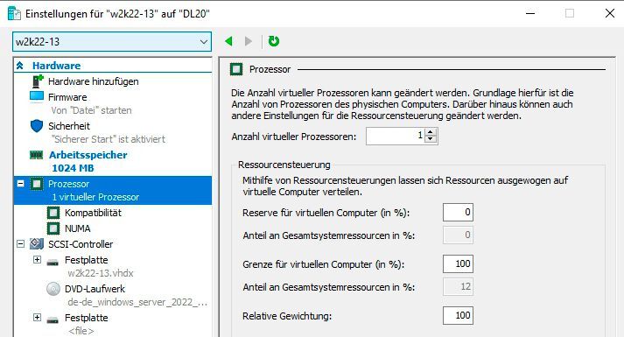Minimize the Einstellungen window

click(x=530, y=13)
